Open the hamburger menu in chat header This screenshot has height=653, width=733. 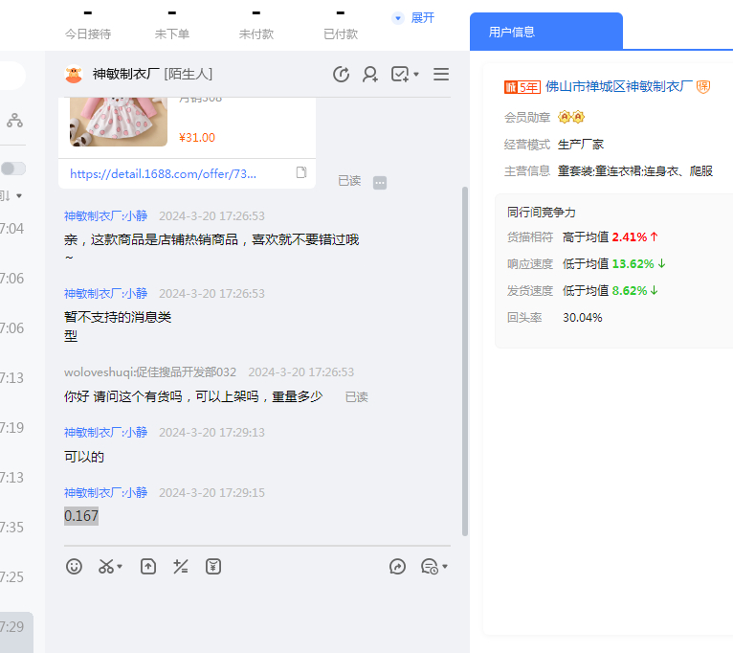(441, 74)
